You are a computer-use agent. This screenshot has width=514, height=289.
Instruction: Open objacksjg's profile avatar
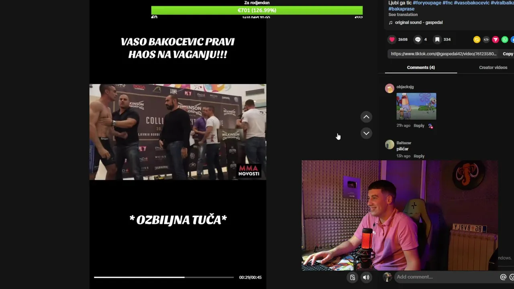pyautogui.click(x=390, y=88)
